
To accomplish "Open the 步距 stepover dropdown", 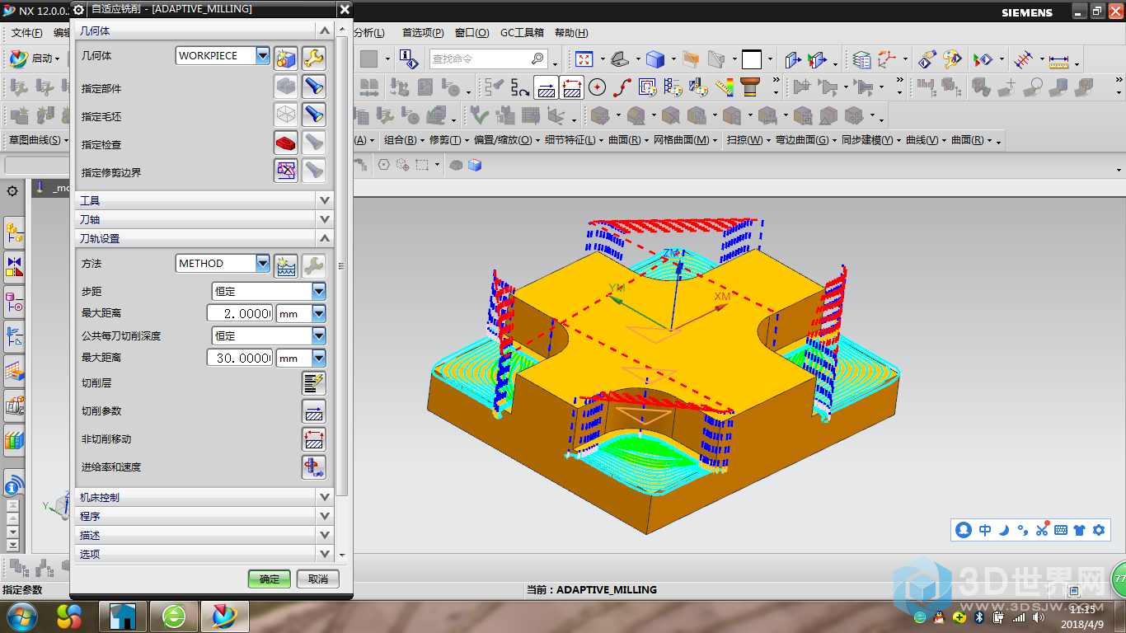I will coord(319,292).
